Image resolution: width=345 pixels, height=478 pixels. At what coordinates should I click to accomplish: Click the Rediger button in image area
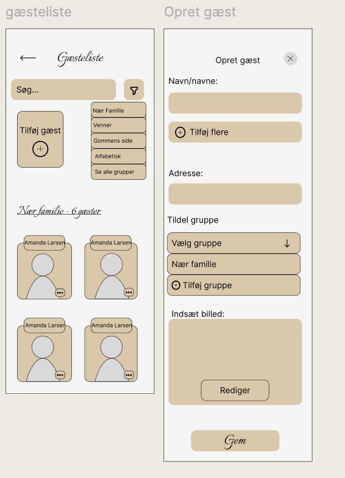click(x=235, y=390)
